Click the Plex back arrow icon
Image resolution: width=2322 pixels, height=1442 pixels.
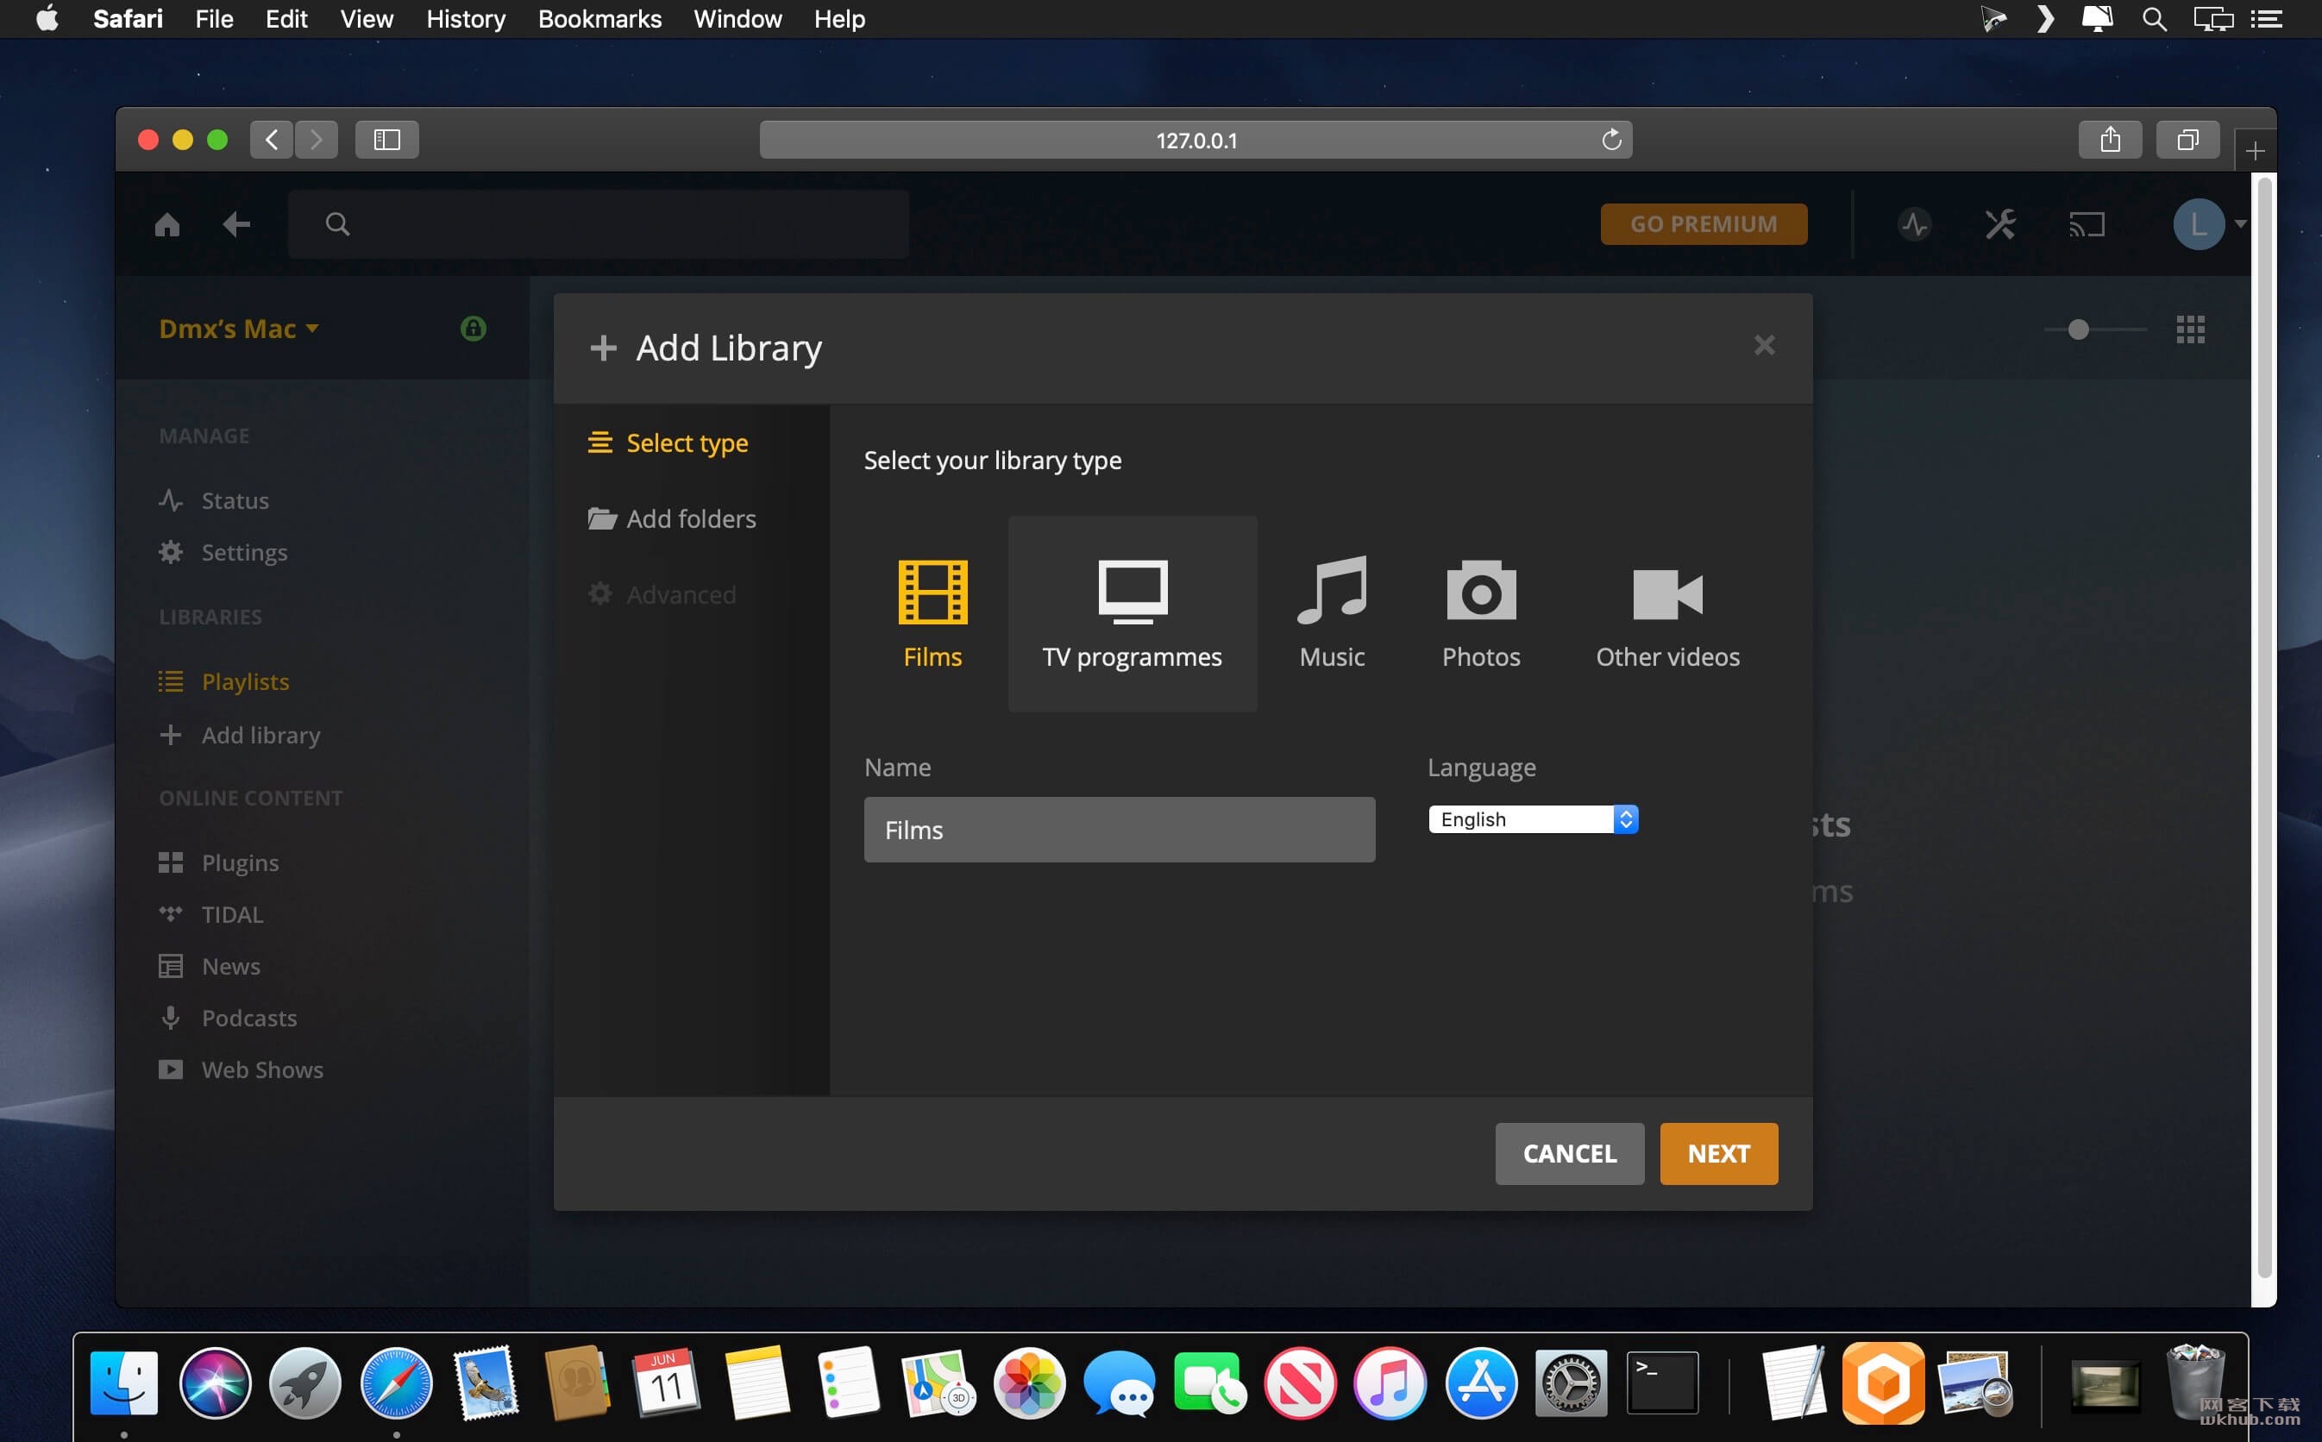[x=236, y=224]
